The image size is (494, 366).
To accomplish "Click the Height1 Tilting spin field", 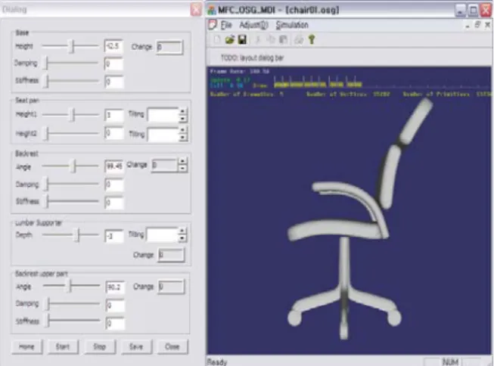I will [x=163, y=115].
